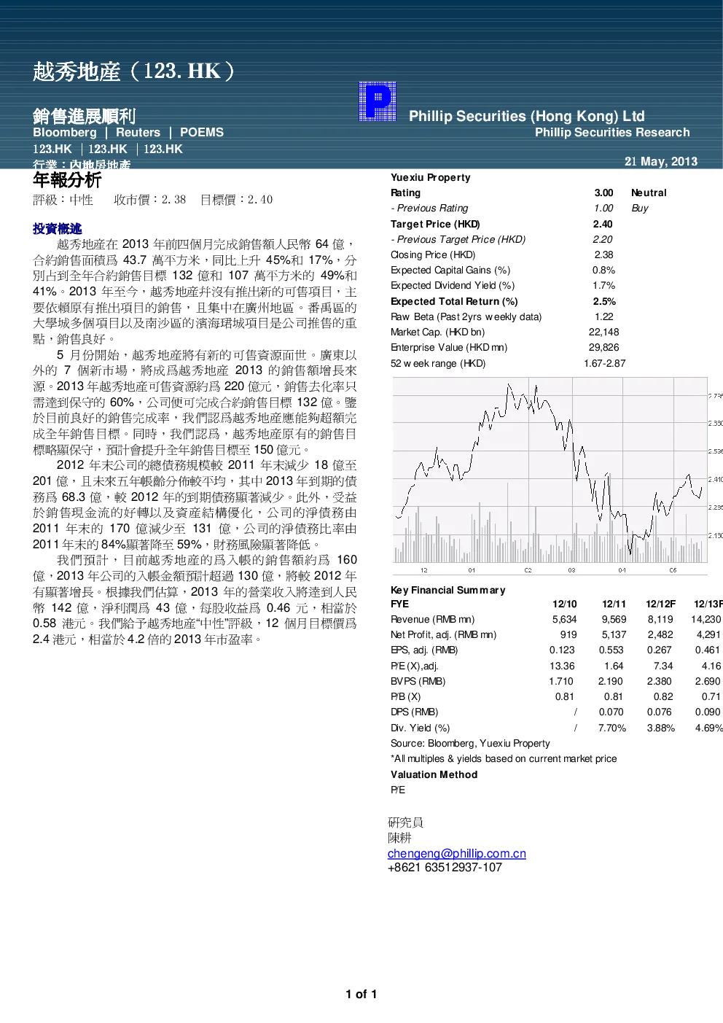Viewport: 723px width, 1023px height.
Task: Click the 12/11 Net Profit value 5,137
Action: [614, 634]
